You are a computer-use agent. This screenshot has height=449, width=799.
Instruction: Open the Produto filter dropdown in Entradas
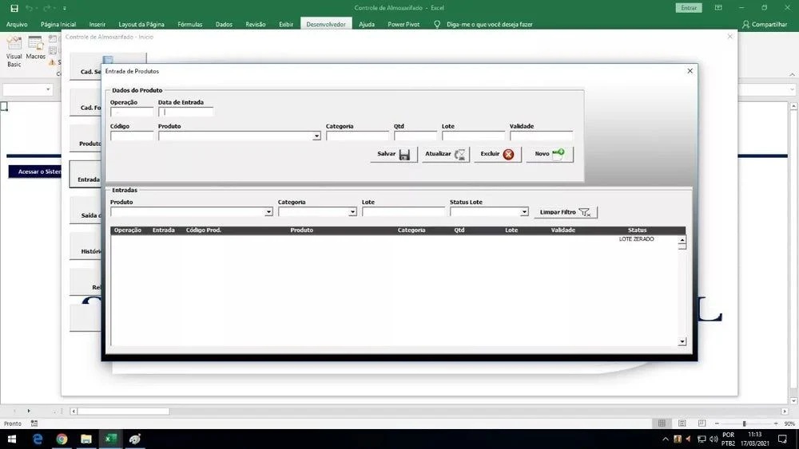pyautogui.click(x=268, y=212)
